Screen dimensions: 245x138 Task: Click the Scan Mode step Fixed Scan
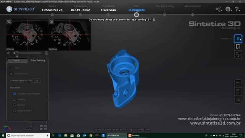click(108, 10)
